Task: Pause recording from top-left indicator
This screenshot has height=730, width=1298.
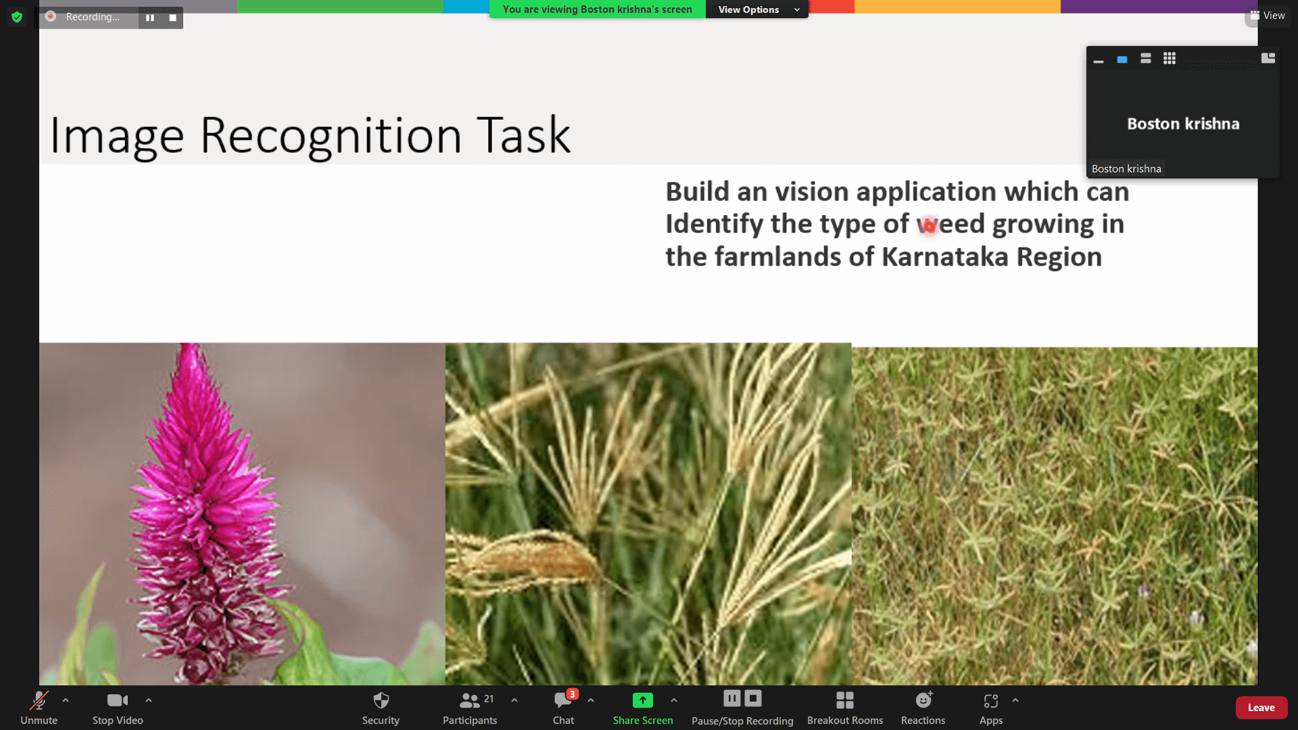Action: tap(150, 18)
